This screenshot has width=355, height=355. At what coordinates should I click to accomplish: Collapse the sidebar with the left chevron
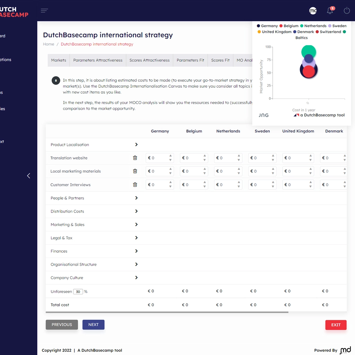(x=28, y=176)
